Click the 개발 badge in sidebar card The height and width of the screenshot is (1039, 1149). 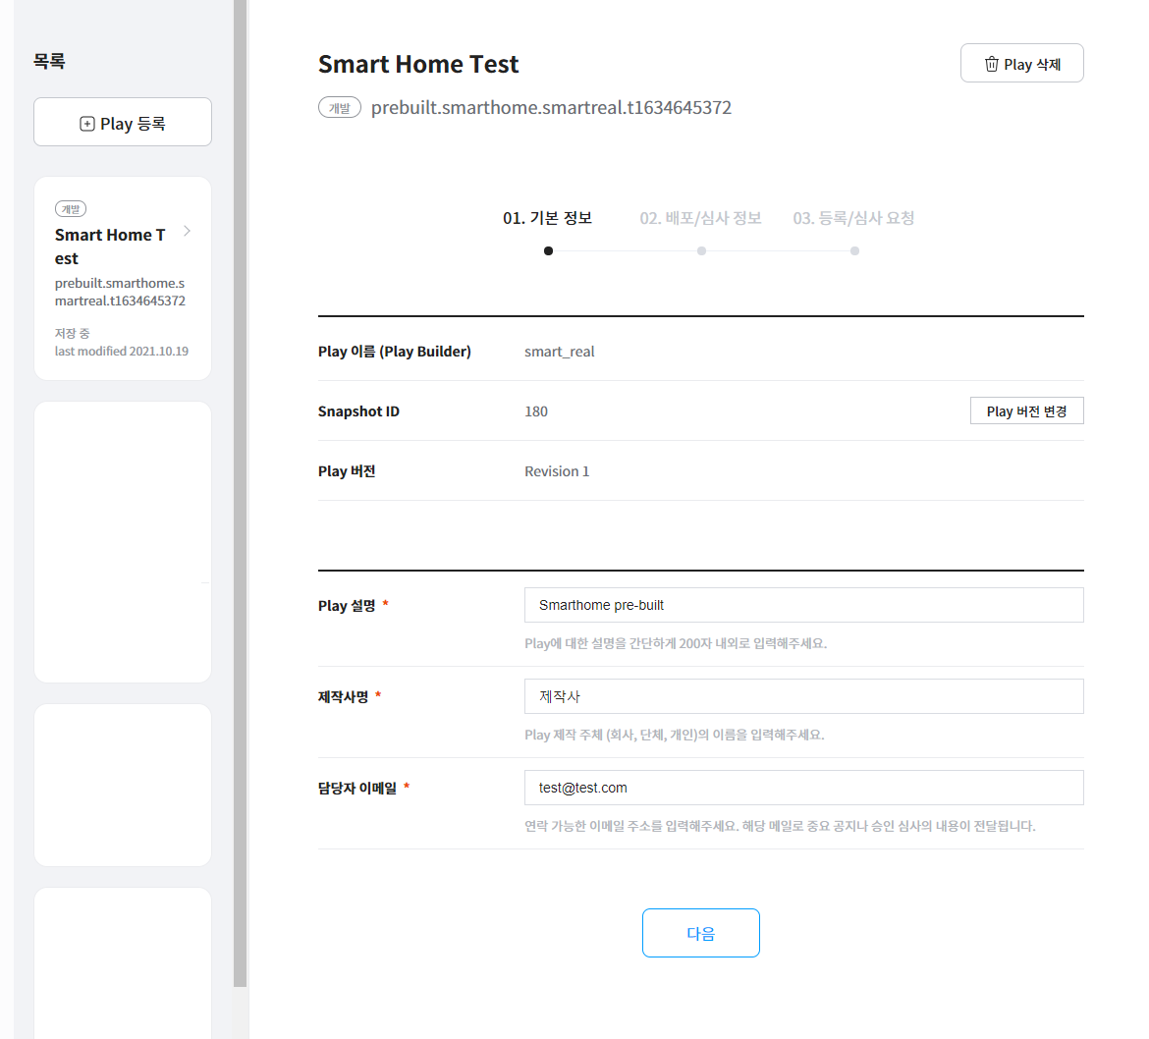coord(71,209)
